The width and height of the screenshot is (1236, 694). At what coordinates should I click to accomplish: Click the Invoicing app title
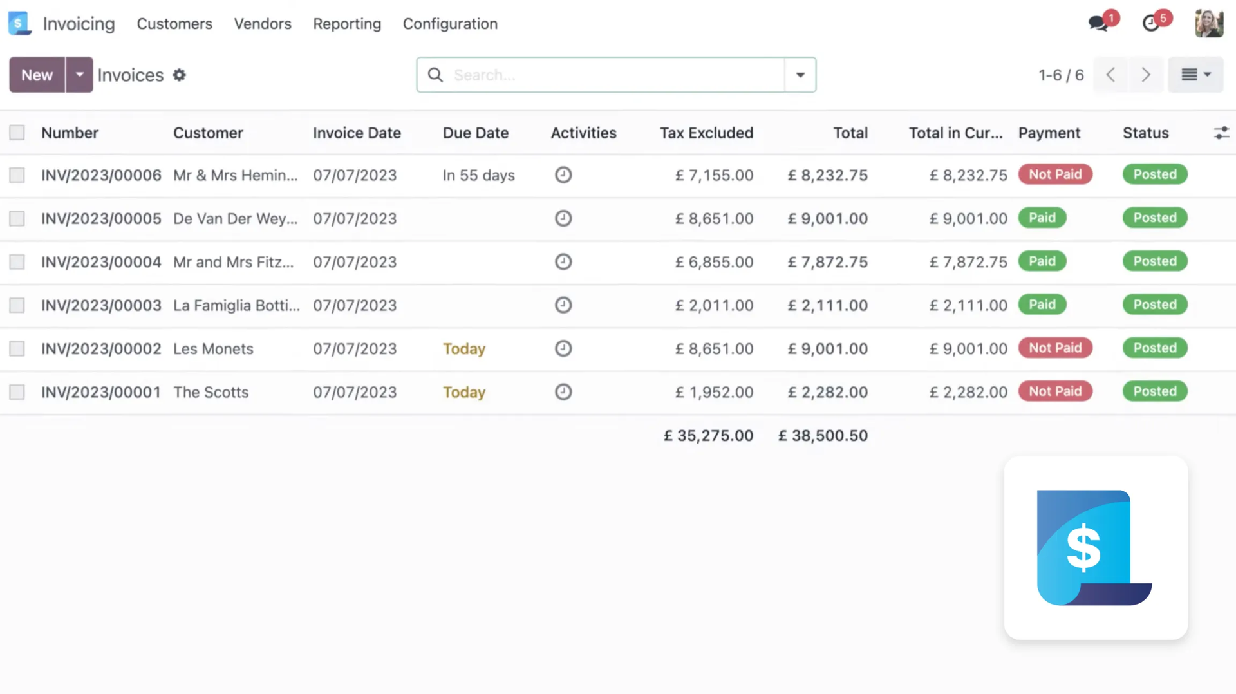coord(79,24)
